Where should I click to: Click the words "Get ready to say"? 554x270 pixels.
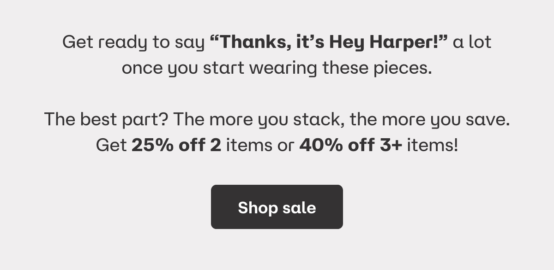point(133,43)
